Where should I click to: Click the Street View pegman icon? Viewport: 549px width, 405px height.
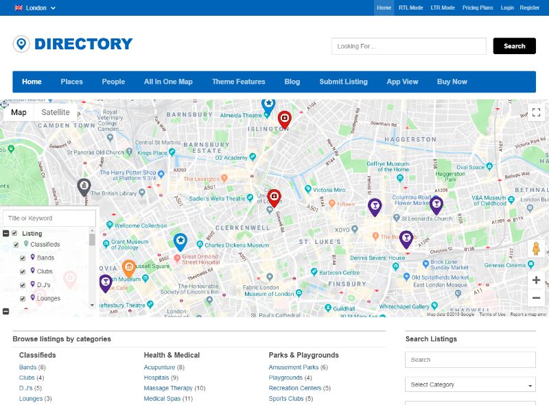click(536, 249)
